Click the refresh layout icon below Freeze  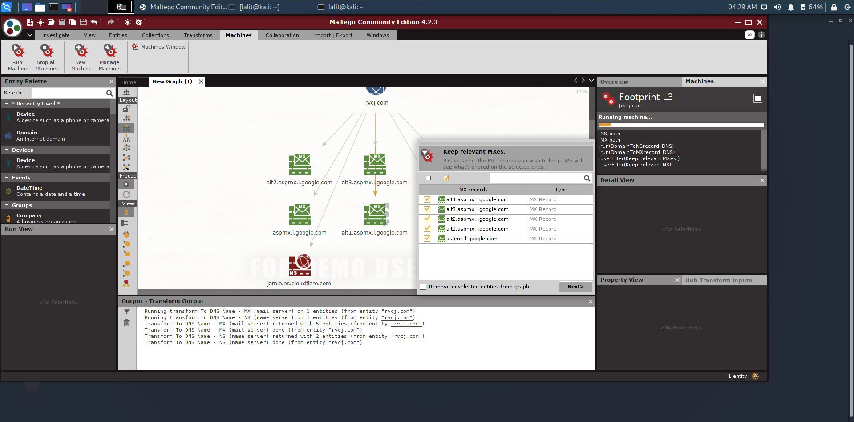pyautogui.click(x=126, y=195)
